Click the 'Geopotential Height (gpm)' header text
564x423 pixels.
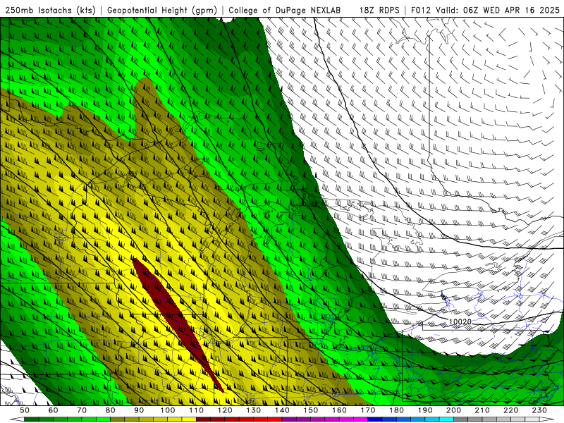[162, 10]
